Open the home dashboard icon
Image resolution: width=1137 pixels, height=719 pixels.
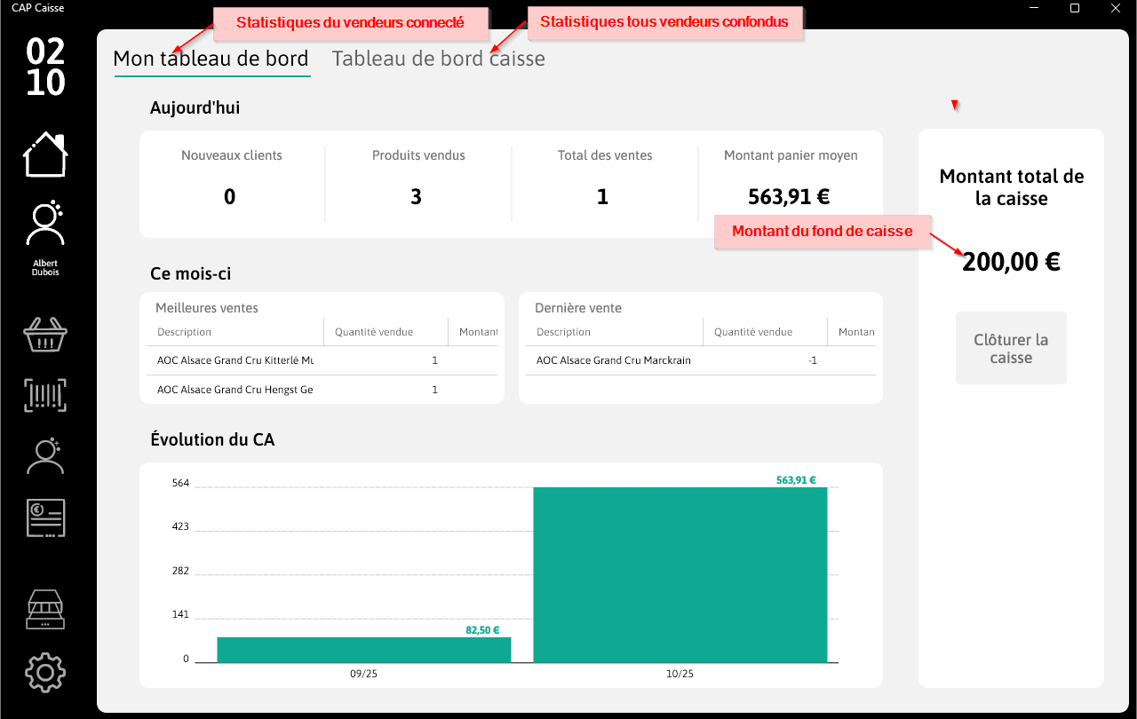[45, 154]
